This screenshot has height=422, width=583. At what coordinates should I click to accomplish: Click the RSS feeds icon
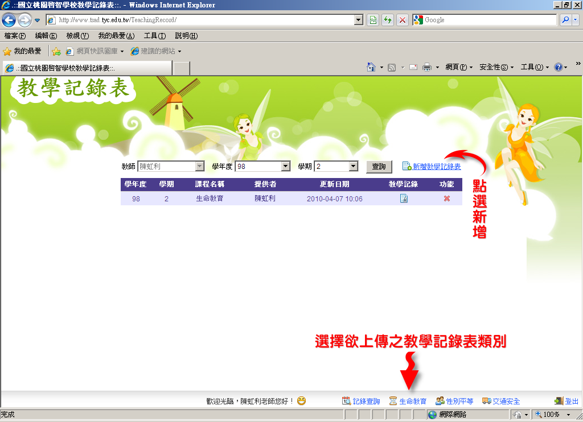click(x=392, y=67)
